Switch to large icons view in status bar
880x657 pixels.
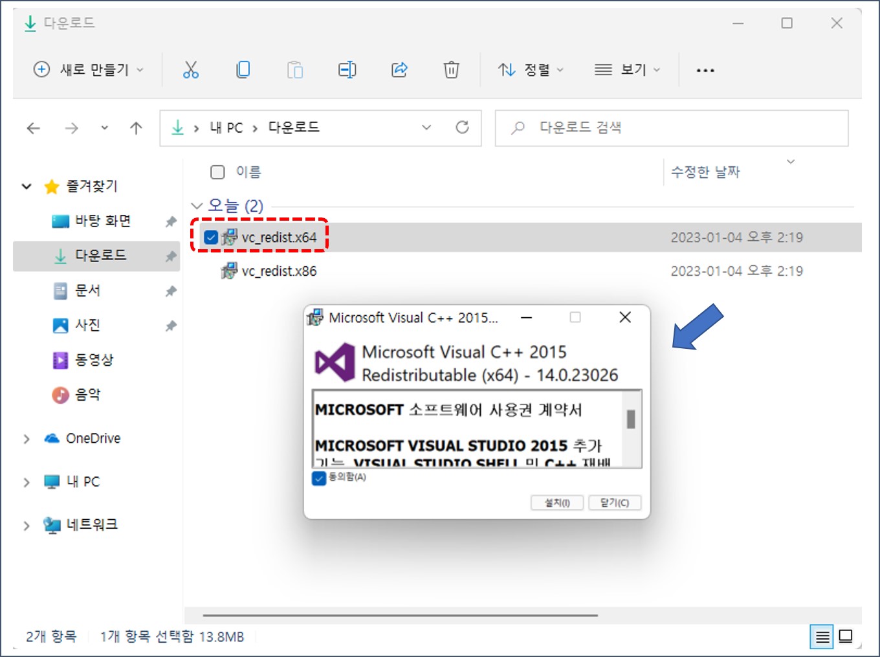(846, 636)
